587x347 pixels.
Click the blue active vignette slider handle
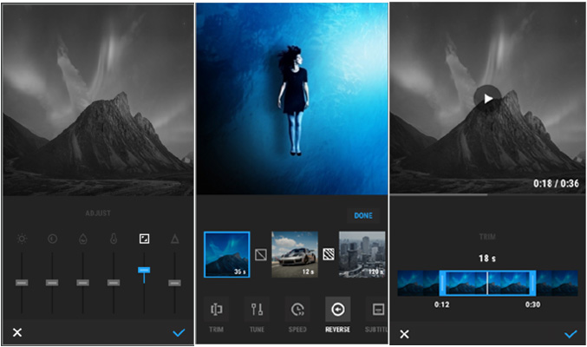(144, 270)
